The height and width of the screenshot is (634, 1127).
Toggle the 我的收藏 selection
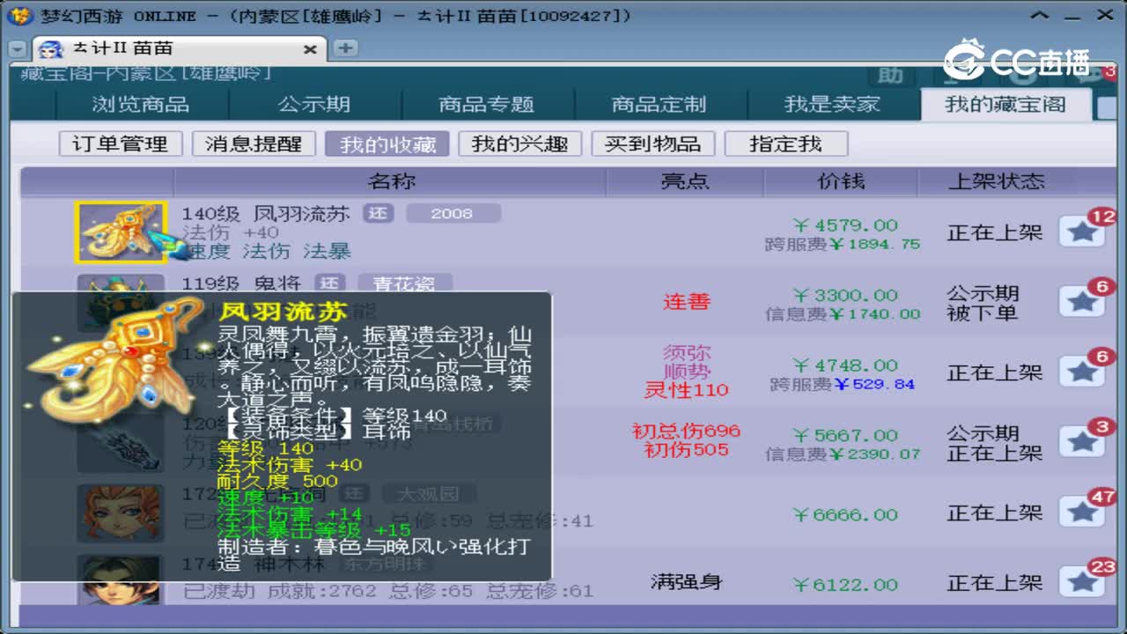(387, 144)
